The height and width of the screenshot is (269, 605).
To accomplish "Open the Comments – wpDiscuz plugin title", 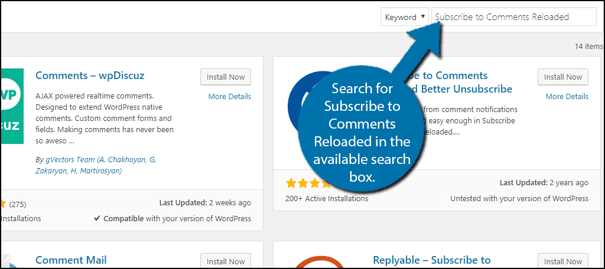I will point(90,76).
